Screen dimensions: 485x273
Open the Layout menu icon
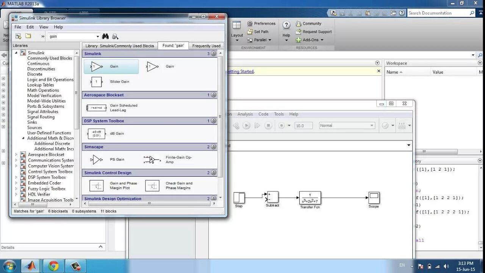coord(237,25)
